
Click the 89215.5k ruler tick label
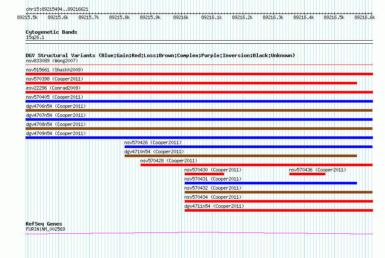pyautogui.click(x=28, y=18)
